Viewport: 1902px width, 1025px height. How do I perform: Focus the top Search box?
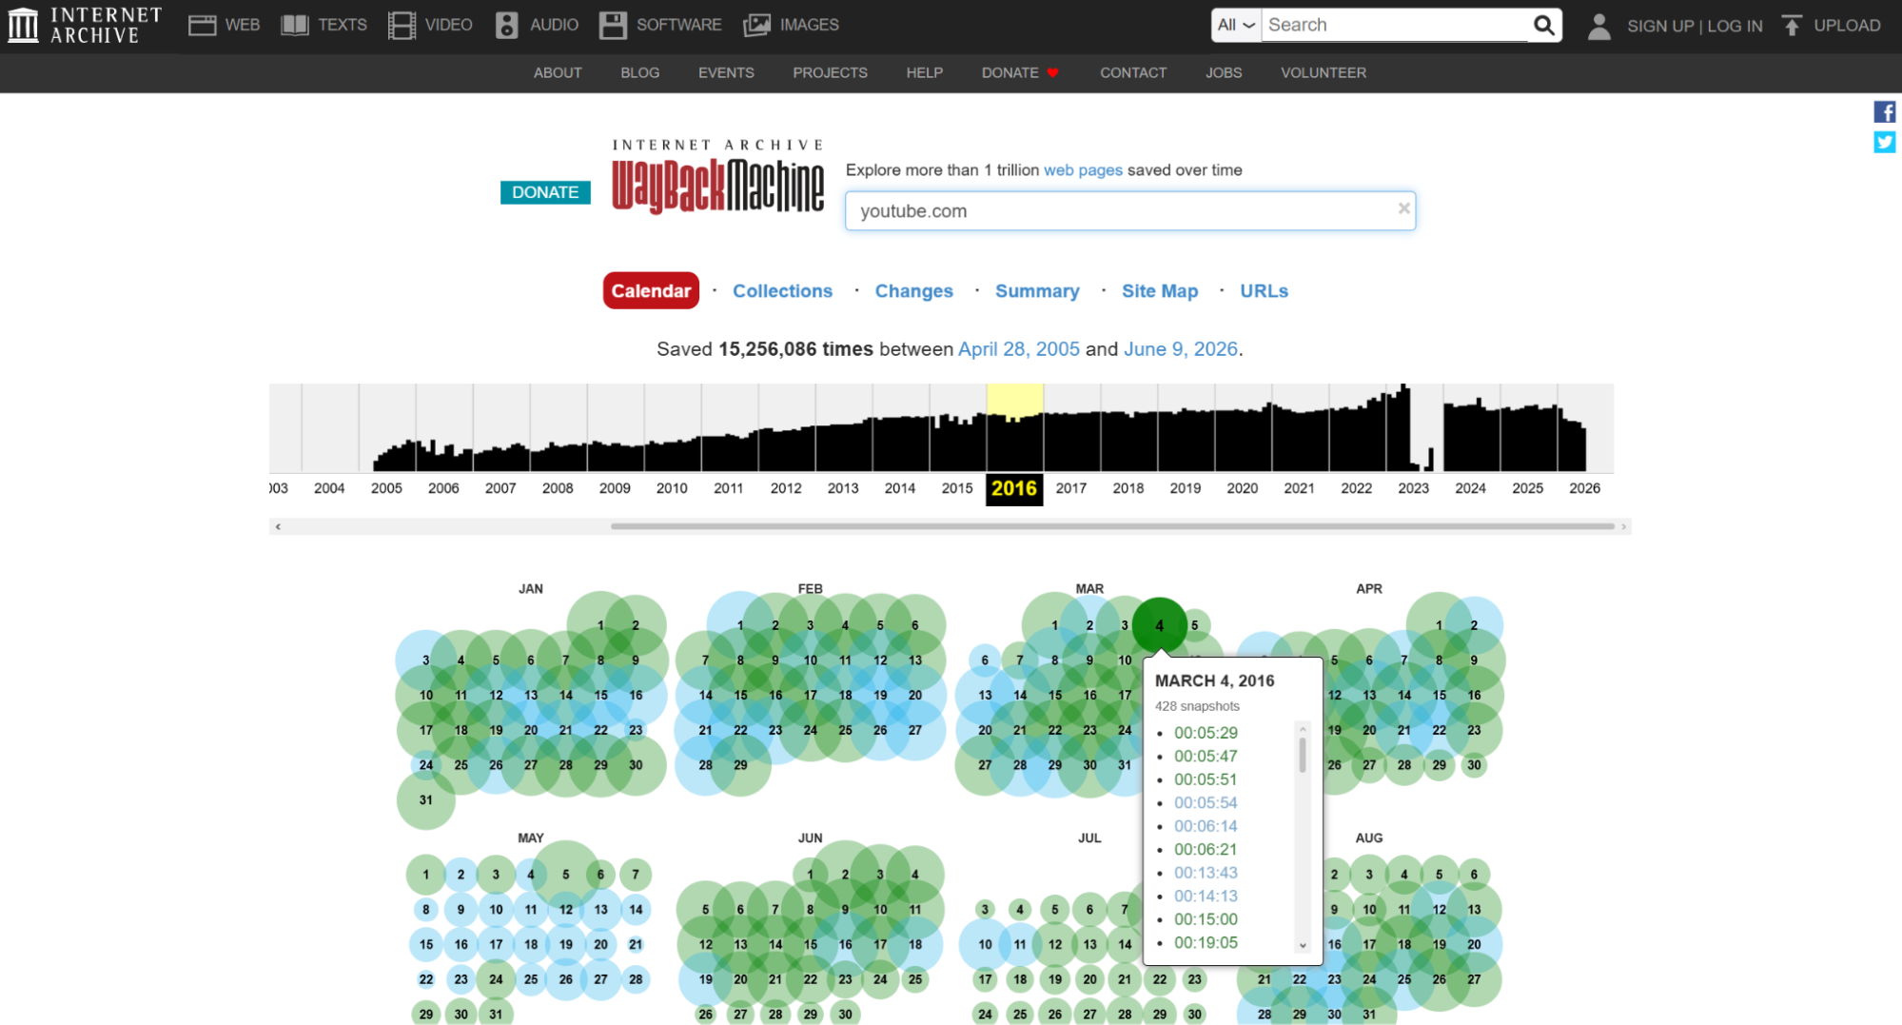coord(1395,25)
